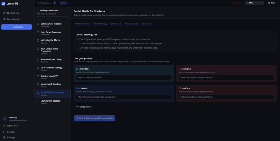Open Launch Your Website lesson

[52, 102]
